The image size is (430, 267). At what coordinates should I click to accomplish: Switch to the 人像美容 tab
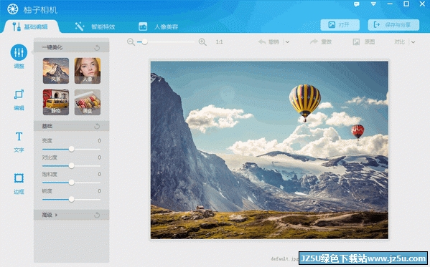click(x=159, y=26)
